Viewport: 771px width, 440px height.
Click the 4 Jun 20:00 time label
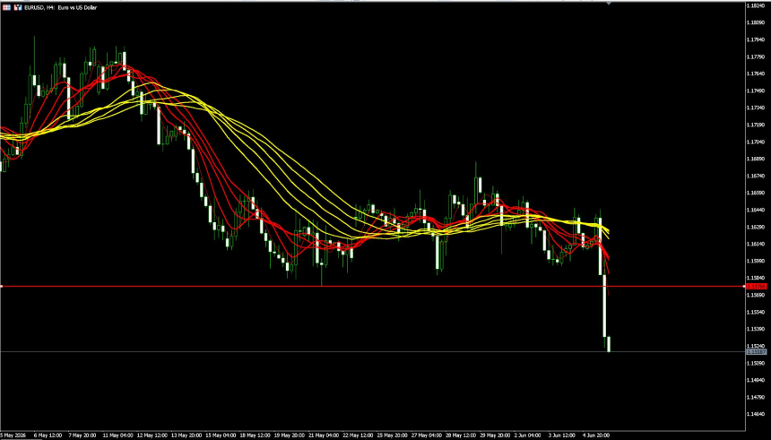596,436
